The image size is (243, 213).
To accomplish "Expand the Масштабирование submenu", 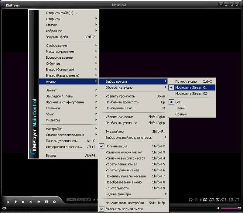I will click(x=68, y=51).
